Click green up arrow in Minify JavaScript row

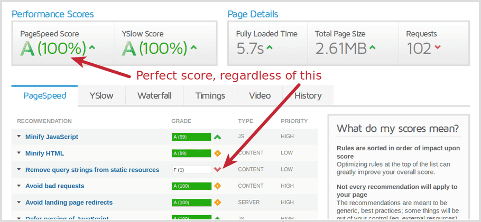point(217,137)
